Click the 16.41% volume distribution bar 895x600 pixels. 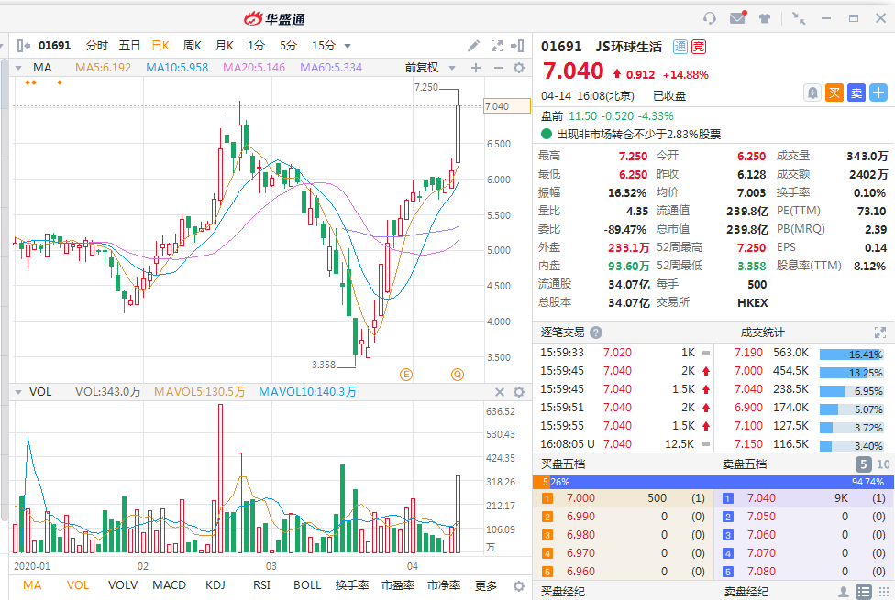pyautogui.click(x=851, y=355)
